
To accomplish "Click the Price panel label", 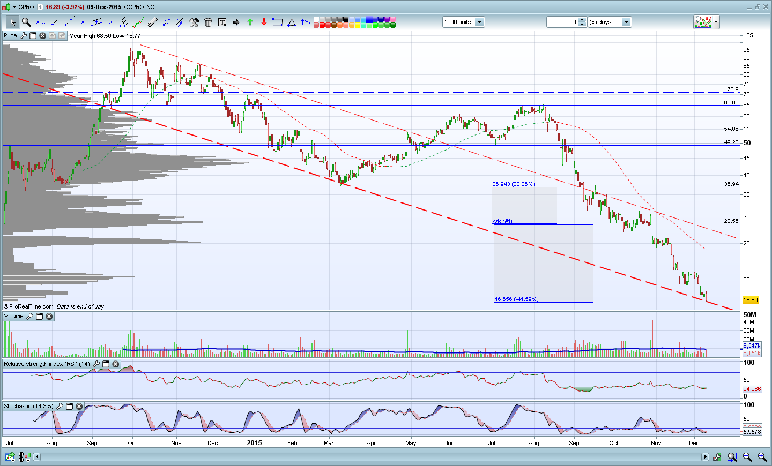I will (10, 35).
